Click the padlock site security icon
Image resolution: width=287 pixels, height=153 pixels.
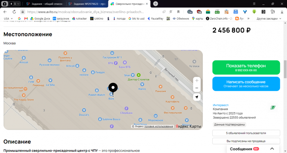[22, 12]
